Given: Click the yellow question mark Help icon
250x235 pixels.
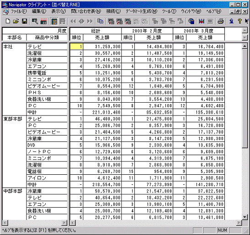Looking at the screenshot, I should (x=239, y=21).
